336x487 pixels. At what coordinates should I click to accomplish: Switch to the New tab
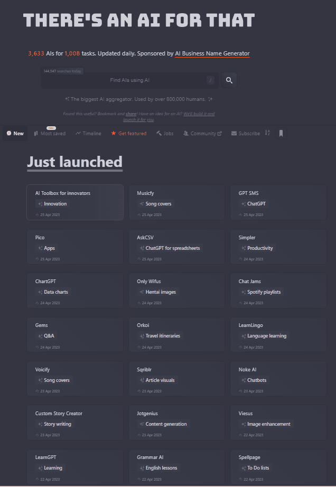point(15,134)
